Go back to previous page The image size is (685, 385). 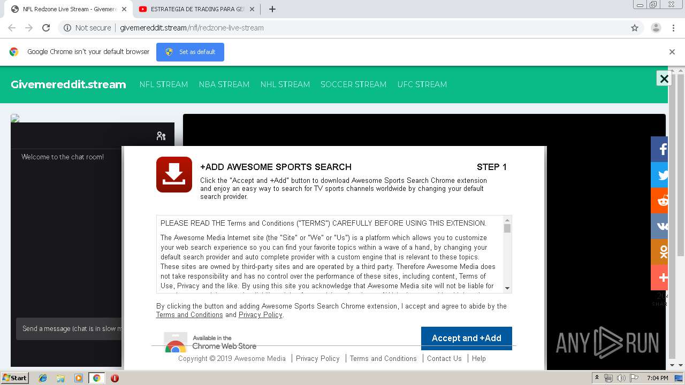(12, 28)
